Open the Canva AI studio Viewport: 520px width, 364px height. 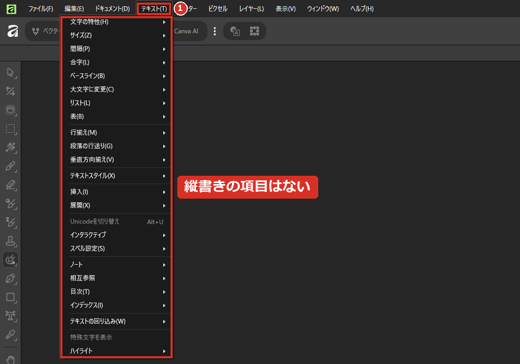tap(186, 31)
